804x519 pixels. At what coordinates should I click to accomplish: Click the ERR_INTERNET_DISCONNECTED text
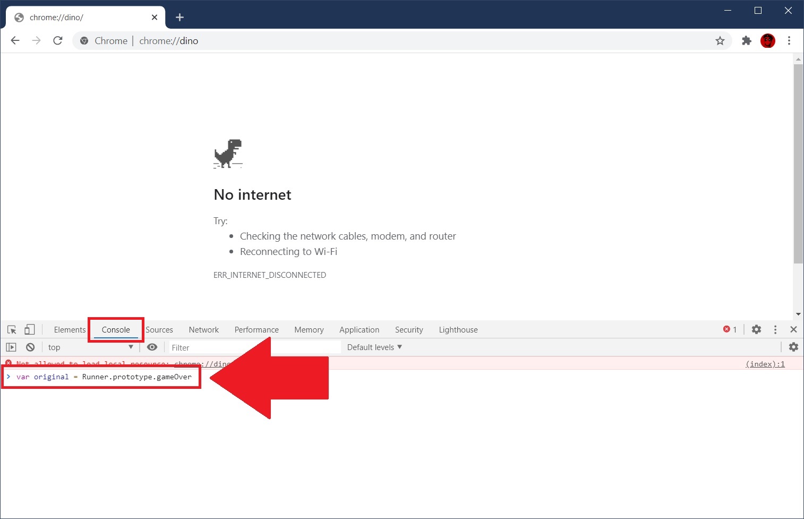tap(270, 275)
